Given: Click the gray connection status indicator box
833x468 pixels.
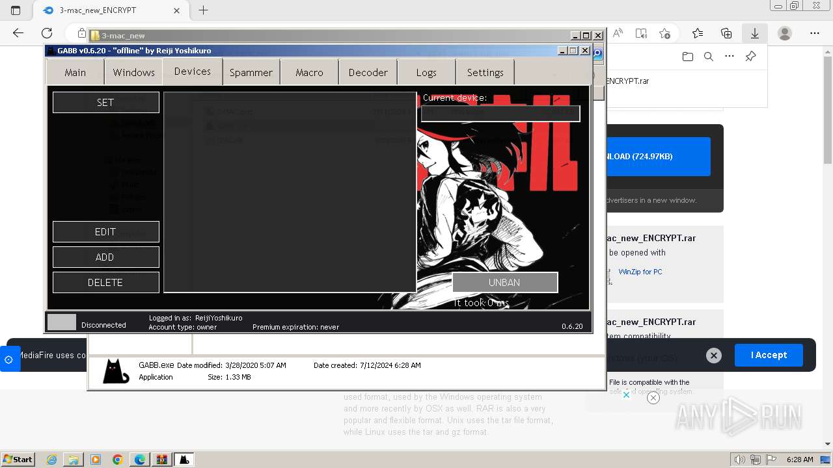Looking at the screenshot, I should coord(62,322).
